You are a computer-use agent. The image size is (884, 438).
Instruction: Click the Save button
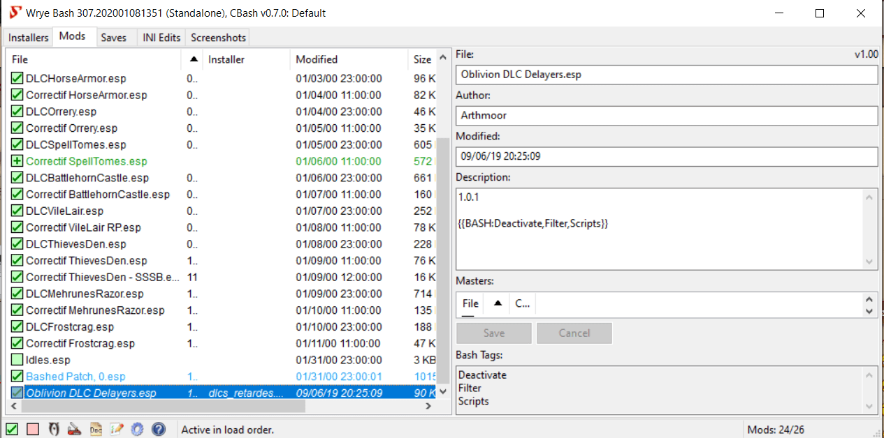(x=494, y=333)
